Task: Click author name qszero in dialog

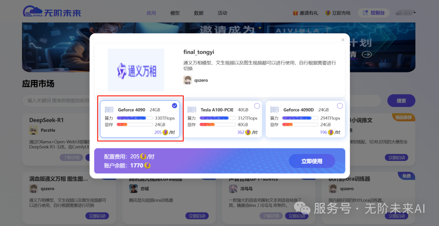Action: point(201,80)
